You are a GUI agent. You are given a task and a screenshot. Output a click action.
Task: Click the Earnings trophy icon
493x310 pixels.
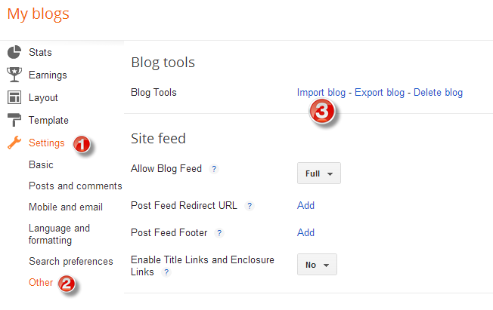[14, 75]
